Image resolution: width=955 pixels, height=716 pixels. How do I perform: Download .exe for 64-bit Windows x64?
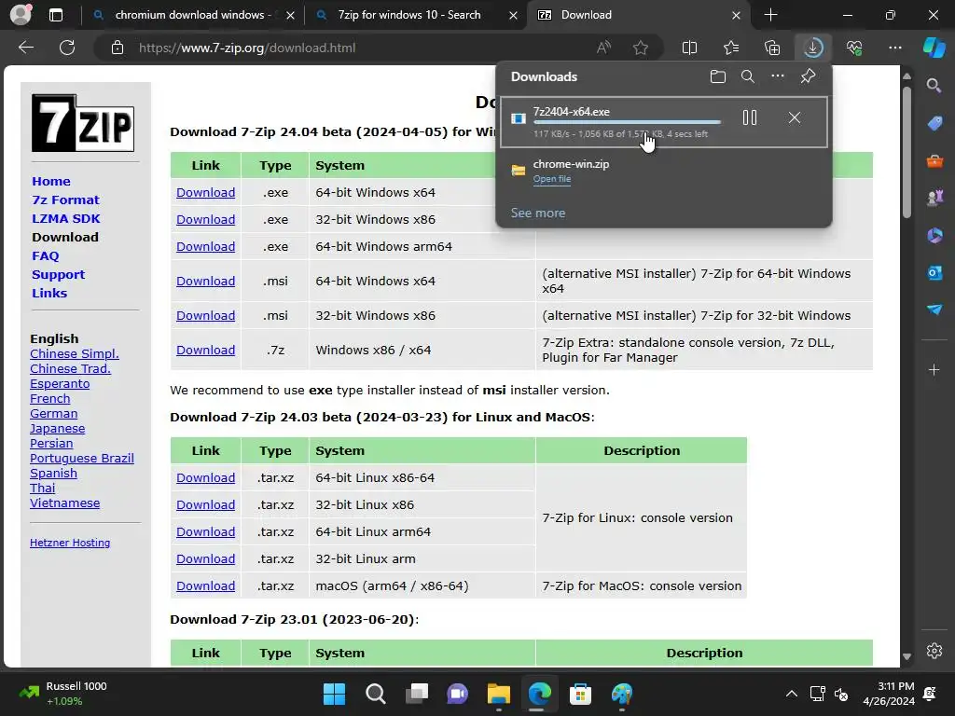click(206, 192)
